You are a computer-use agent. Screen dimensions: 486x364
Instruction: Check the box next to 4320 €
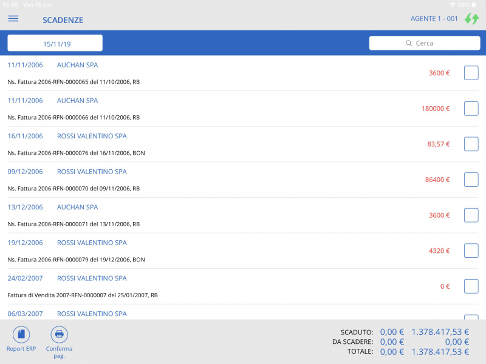[471, 251]
